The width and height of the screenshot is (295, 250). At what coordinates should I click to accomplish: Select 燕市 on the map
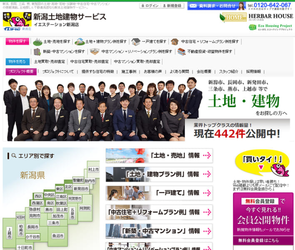point(49,210)
